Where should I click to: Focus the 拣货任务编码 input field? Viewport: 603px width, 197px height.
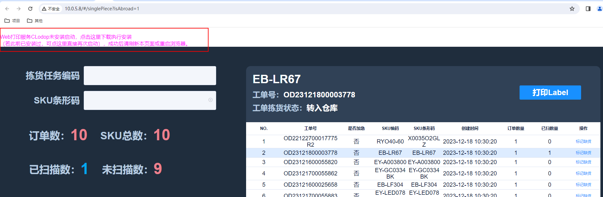coord(150,76)
